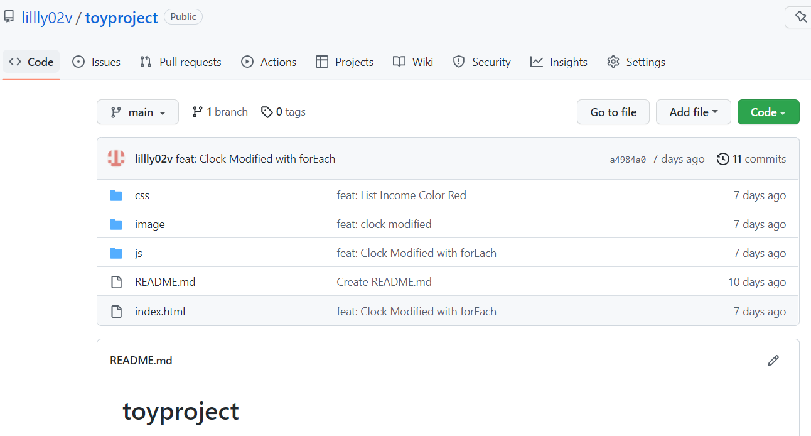Click the README.md file icon
Viewport: 811px width, 436px height.
(116, 282)
